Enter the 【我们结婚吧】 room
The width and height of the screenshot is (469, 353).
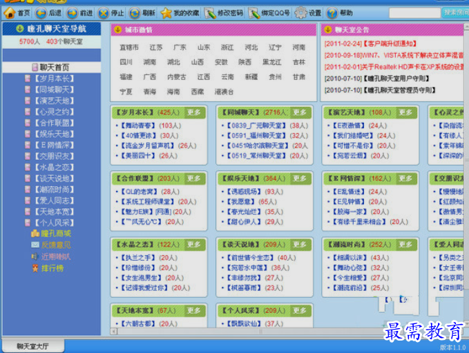(353, 136)
